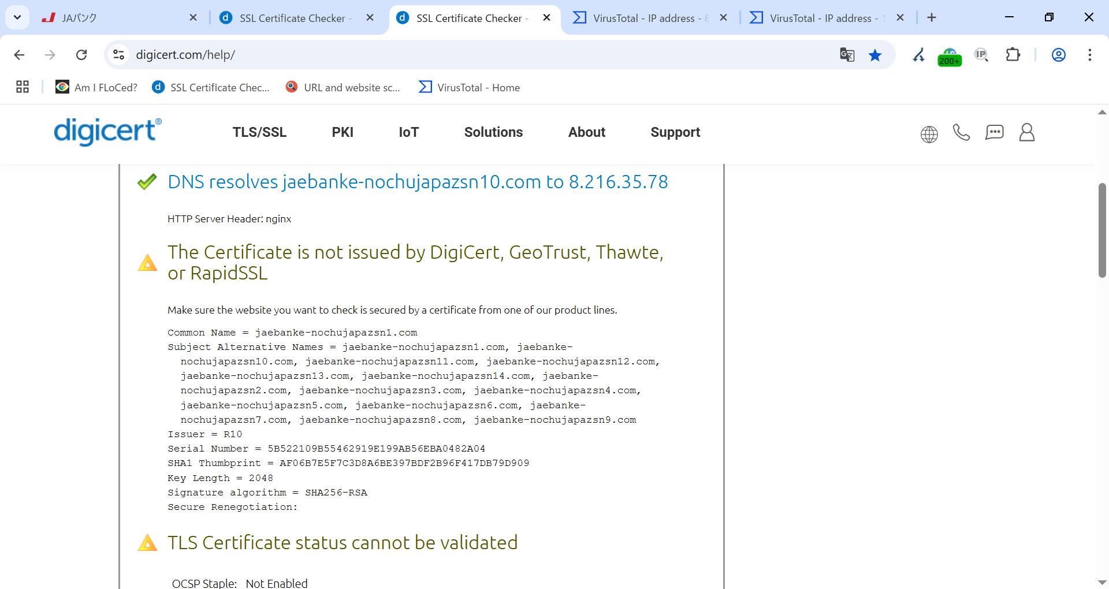The image size is (1109, 589).
Task: Click the scrollbar down arrow
Action: pos(1102,582)
